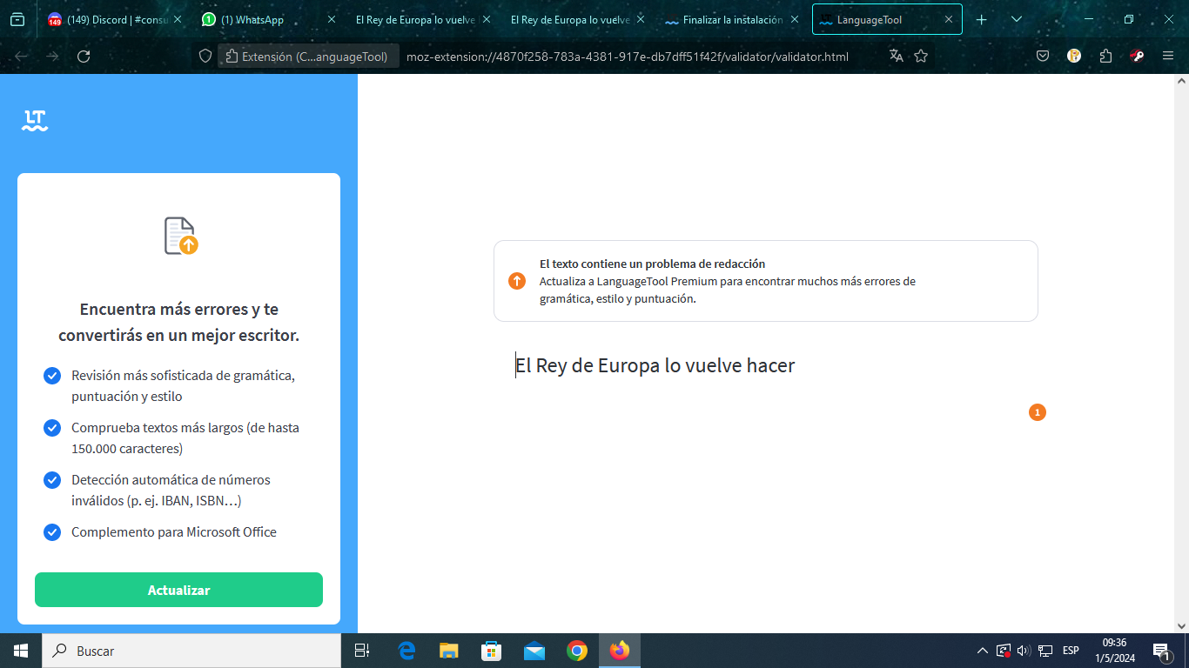1189x668 pixels.
Task: Open the orange error count badge
Action: point(1037,412)
